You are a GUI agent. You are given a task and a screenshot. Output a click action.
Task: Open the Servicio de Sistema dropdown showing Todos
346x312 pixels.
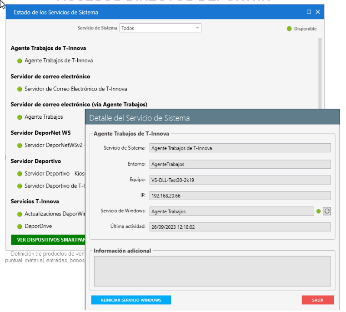[x=160, y=28]
